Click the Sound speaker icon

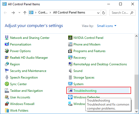point(70,71)
